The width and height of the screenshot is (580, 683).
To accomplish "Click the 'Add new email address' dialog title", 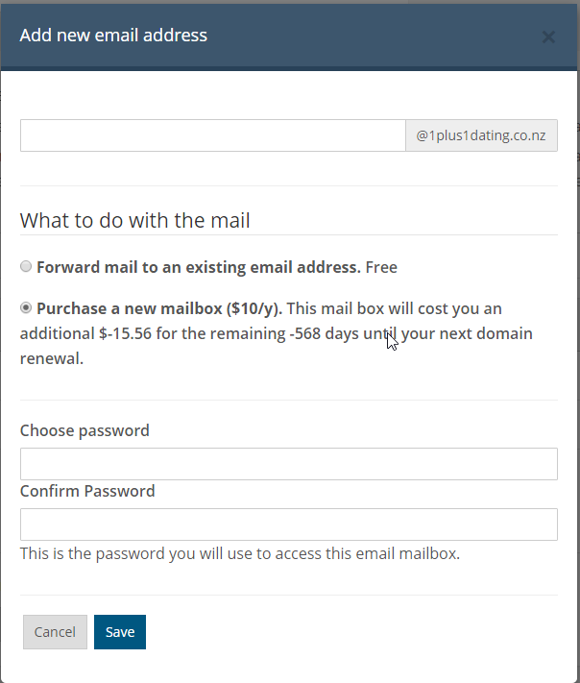I will [113, 36].
